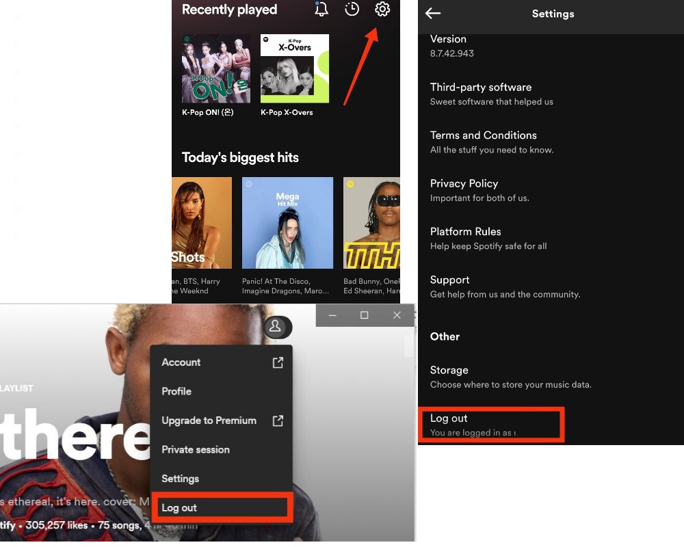Click the K-Pop X-Overs title text
The width and height of the screenshot is (684, 547).
pyautogui.click(x=287, y=112)
